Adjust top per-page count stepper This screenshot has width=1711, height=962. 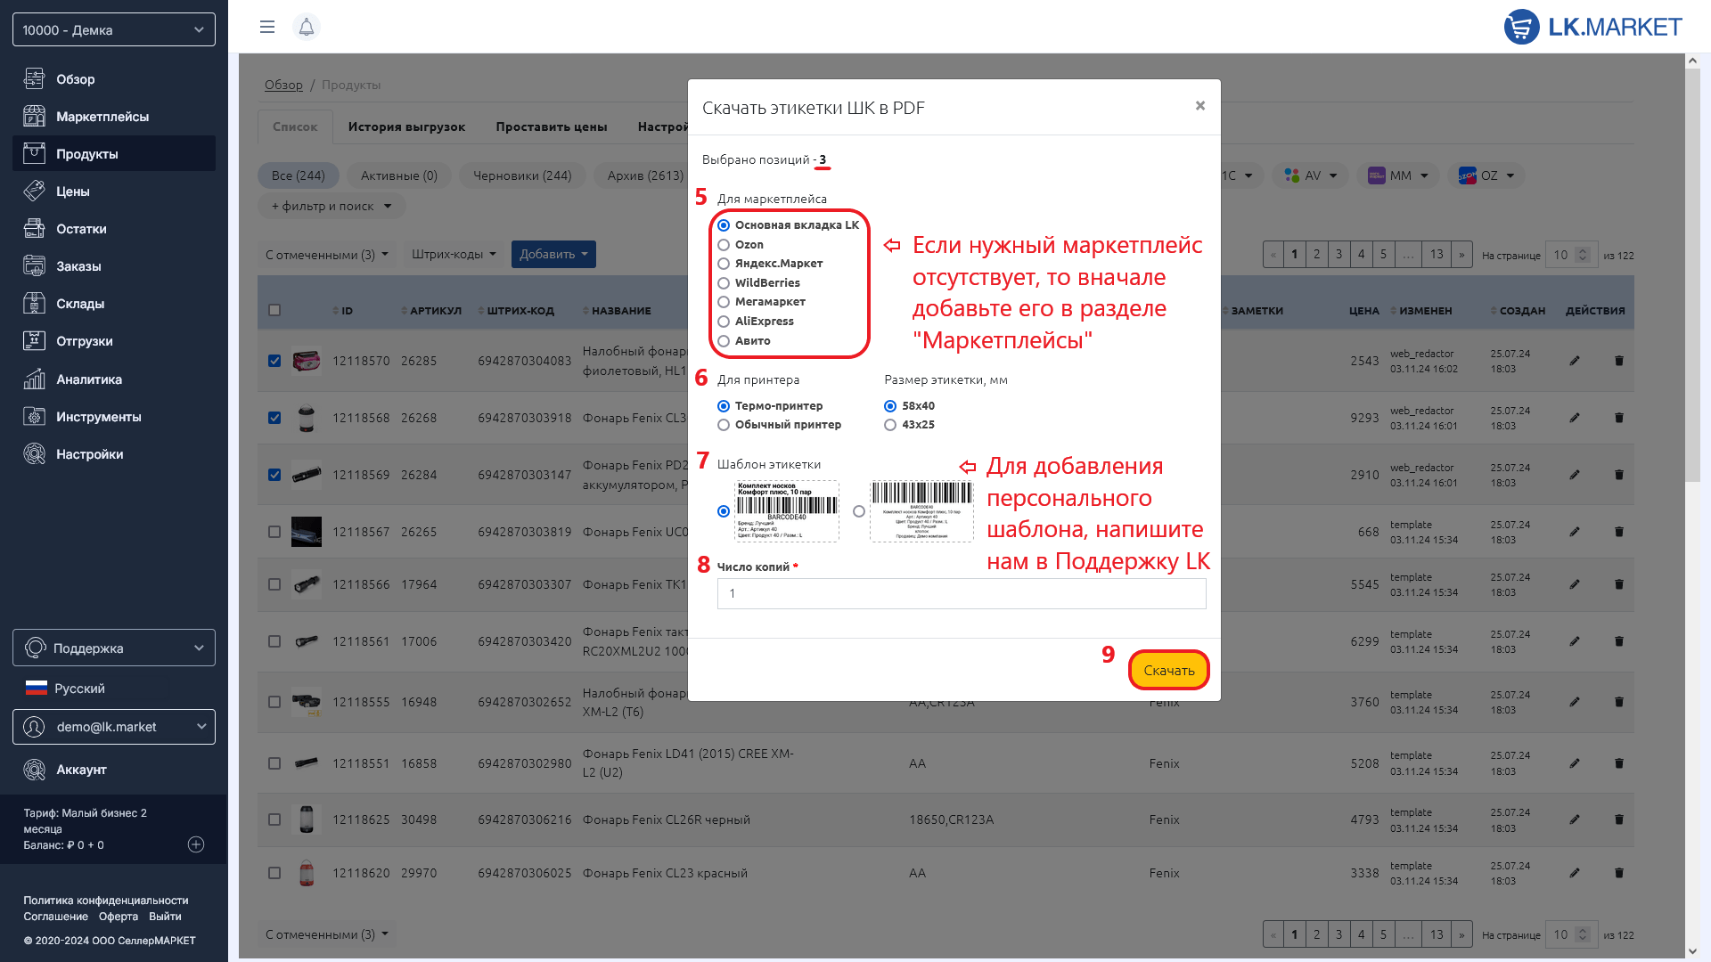[x=1583, y=255]
